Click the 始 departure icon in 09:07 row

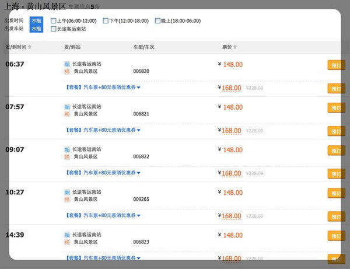tap(67, 149)
